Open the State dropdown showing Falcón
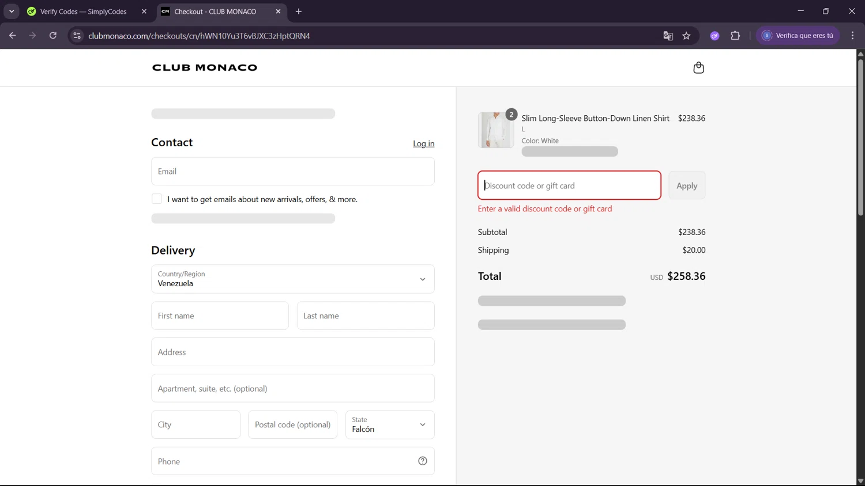This screenshot has height=486, width=865. (390, 425)
